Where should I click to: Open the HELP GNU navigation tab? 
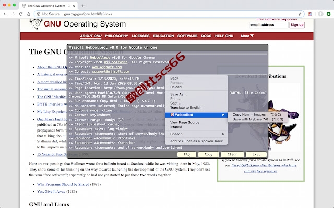[x=224, y=36]
